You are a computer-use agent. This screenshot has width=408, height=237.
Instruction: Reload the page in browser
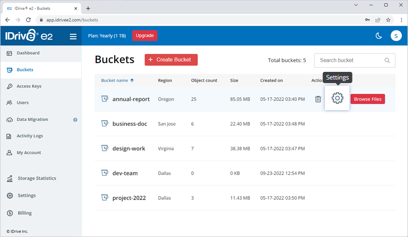pyautogui.click(x=29, y=20)
